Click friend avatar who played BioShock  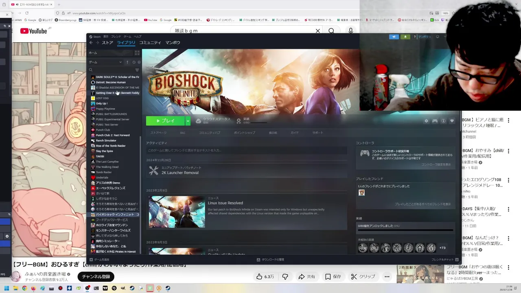tap(361, 193)
